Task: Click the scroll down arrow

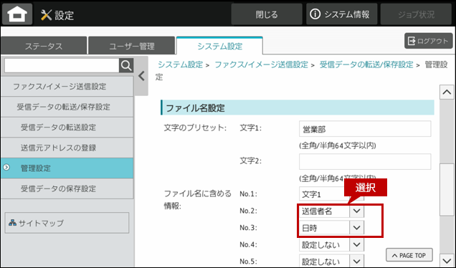Action: tap(447, 261)
